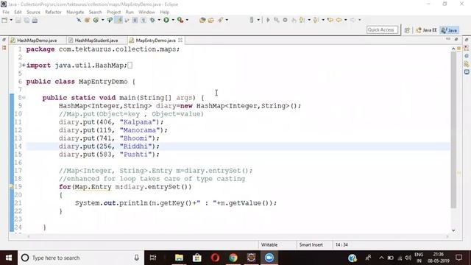Image resolution: width=471 pixels, height=265 pixels.
Task: Open the Project menu
Action: pyautogui.click(x=114, y=12)
